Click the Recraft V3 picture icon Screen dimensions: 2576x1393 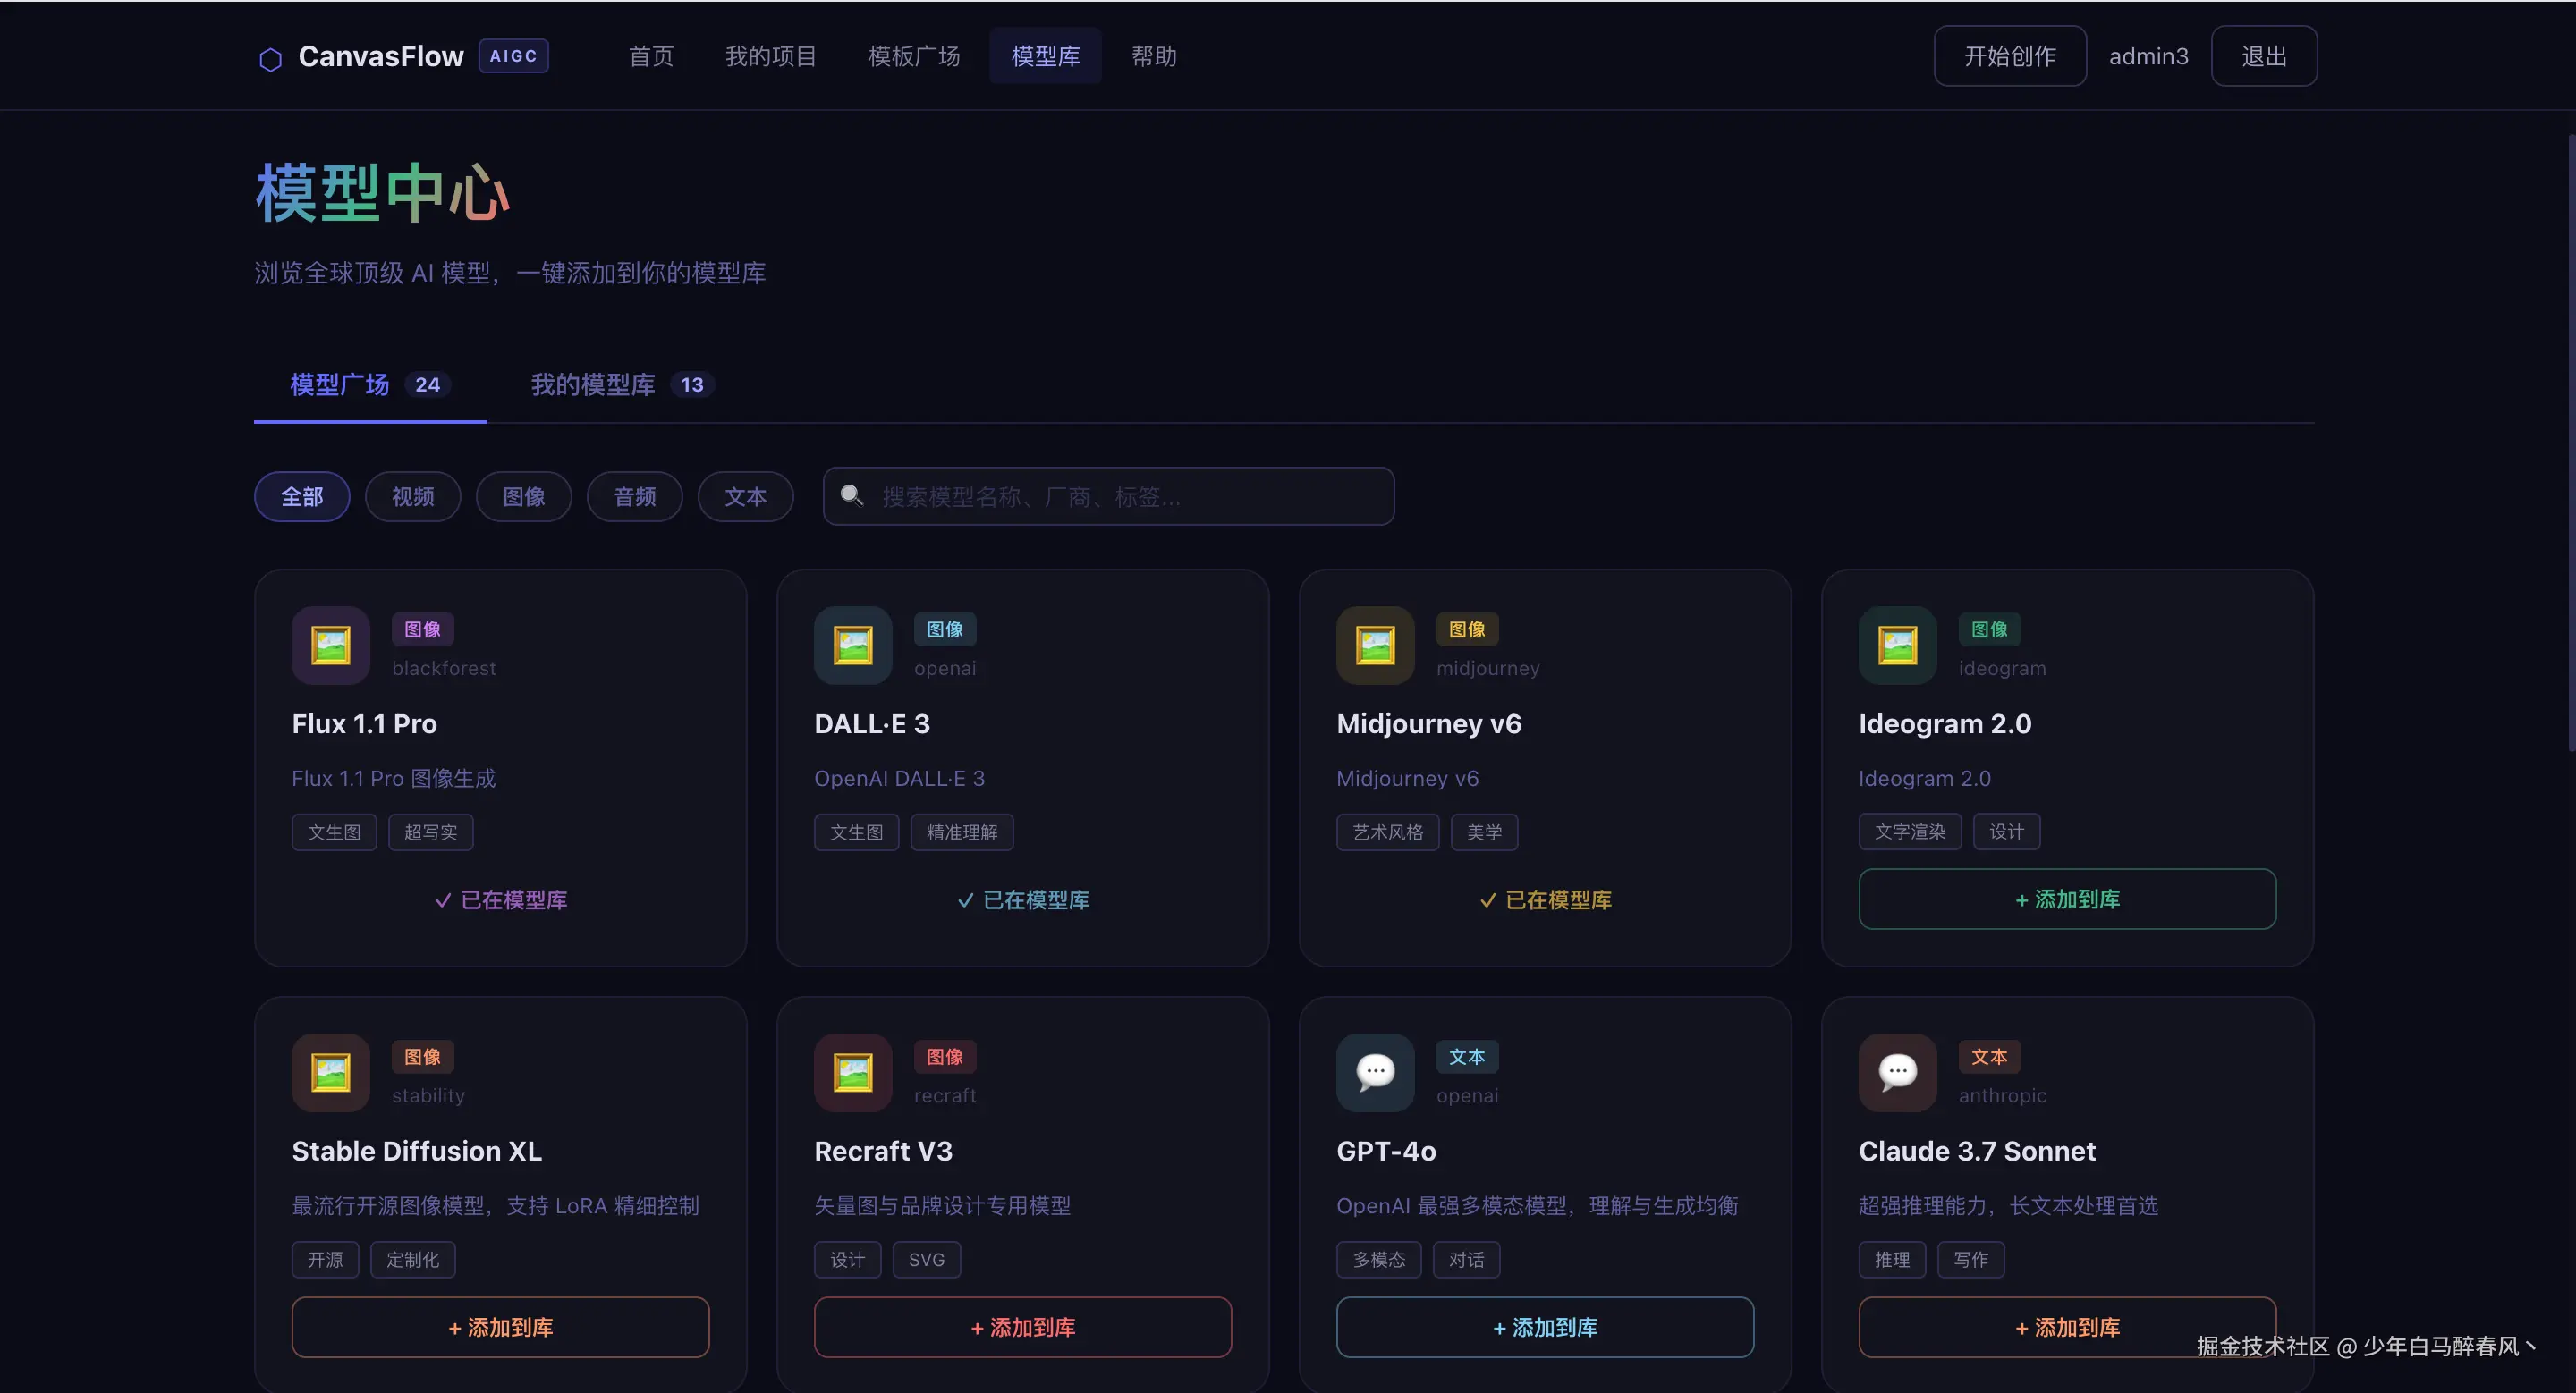(x=853, y=1073)
